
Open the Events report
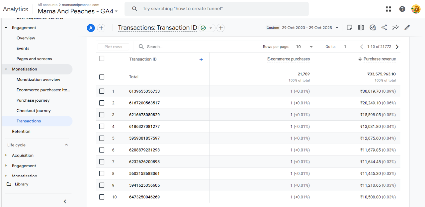tap(23, 49)
